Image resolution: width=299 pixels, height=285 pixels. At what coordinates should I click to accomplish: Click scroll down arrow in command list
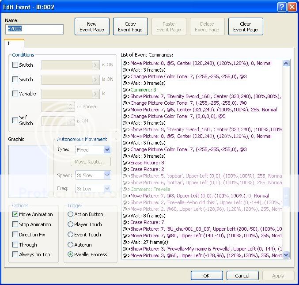coord(286,255)
